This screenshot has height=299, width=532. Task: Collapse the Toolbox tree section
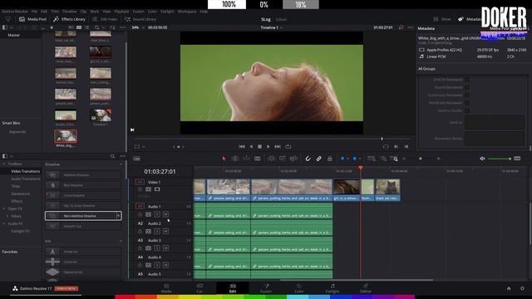4,164
